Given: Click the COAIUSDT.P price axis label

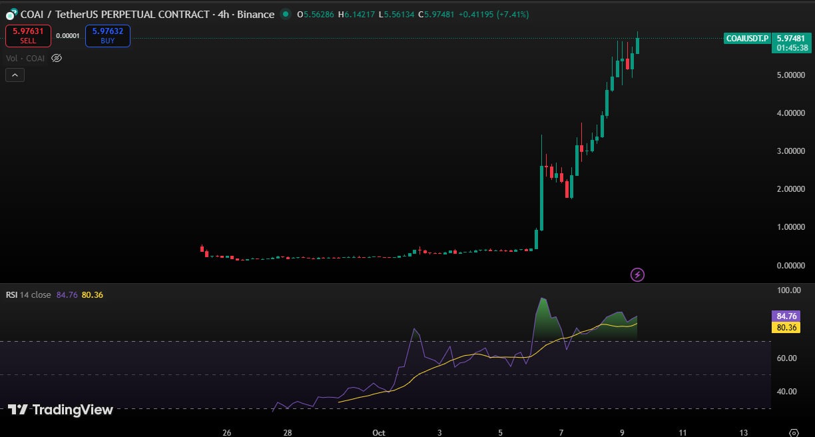Looking at the screenshot, I should tap(747, 39).
